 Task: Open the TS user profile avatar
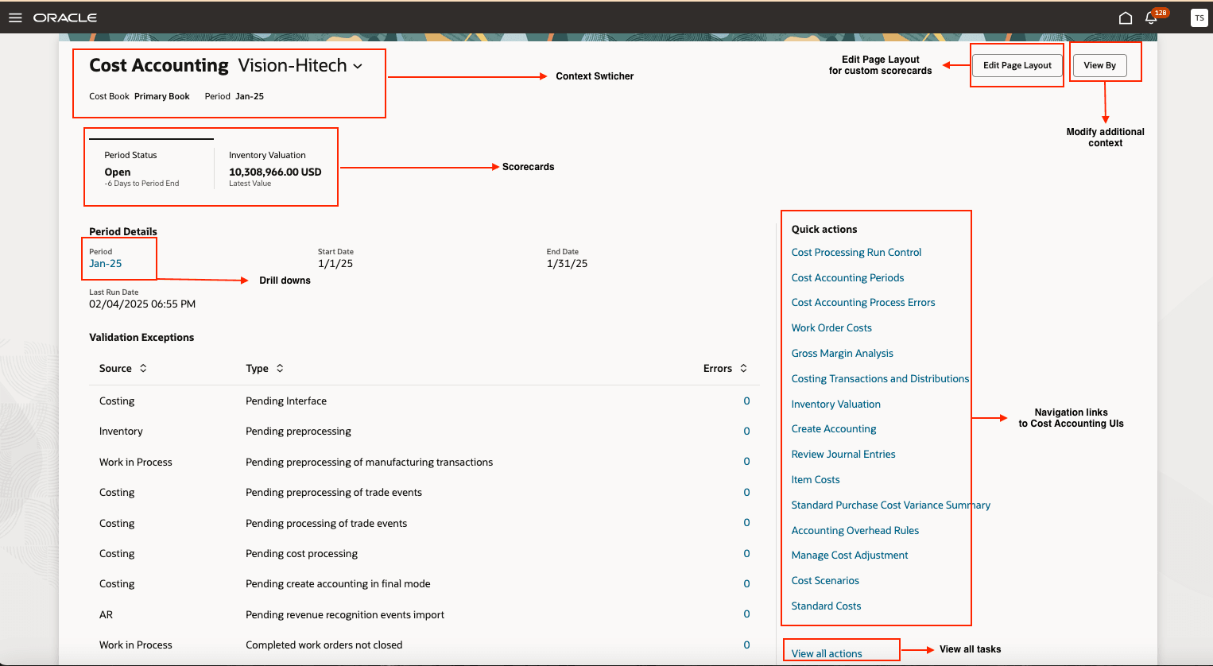[1199, 17]
